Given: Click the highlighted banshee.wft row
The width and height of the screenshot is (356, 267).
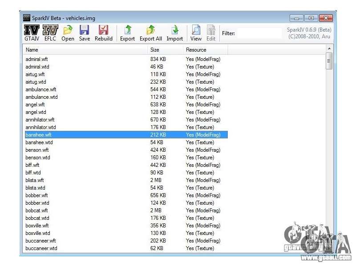Looking at the screenshot, I should tap(126, 135).
